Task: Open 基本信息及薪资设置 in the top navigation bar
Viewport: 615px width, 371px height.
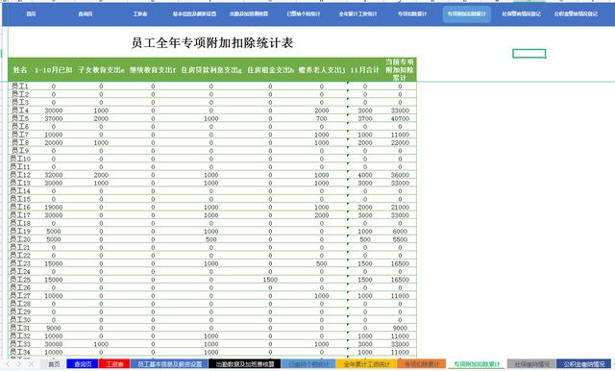Action: tap(194, 13)
